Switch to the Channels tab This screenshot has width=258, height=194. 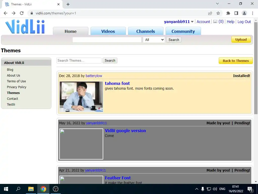(x=146, y=31)
